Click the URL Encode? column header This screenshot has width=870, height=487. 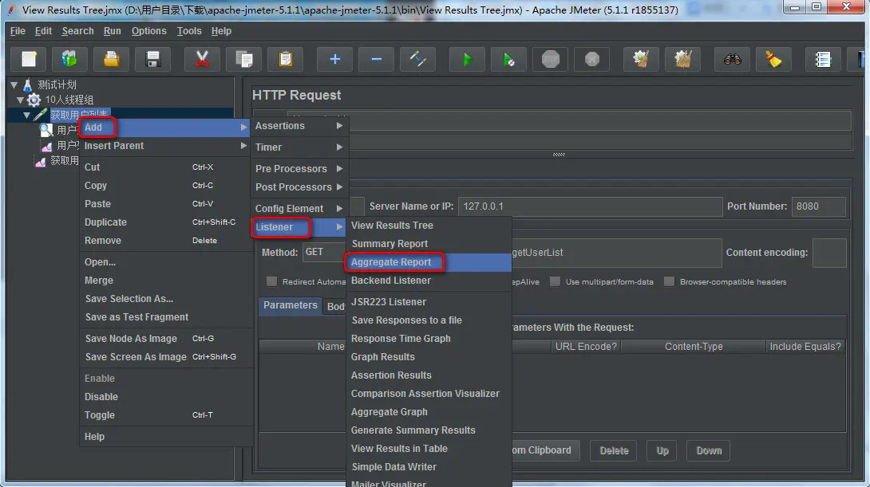586,346
